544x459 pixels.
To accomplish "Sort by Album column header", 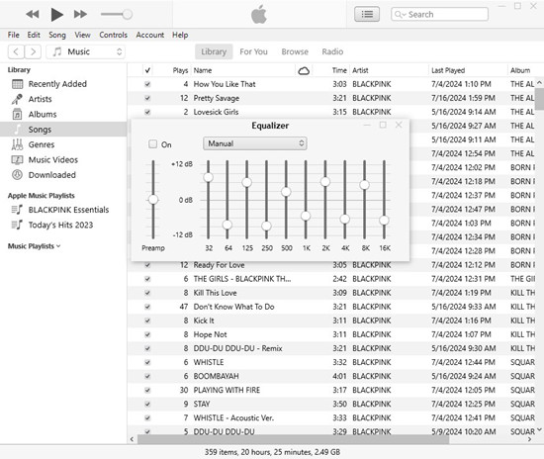I will click(x=520, y=70).
